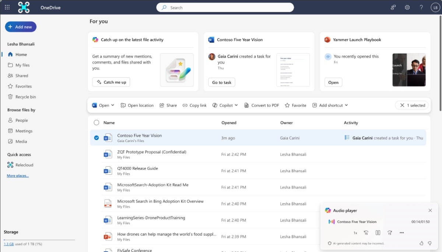The height and width of the screenshot is (252, 442).
Task: Click Share in the toolbar
Action: 168,105
